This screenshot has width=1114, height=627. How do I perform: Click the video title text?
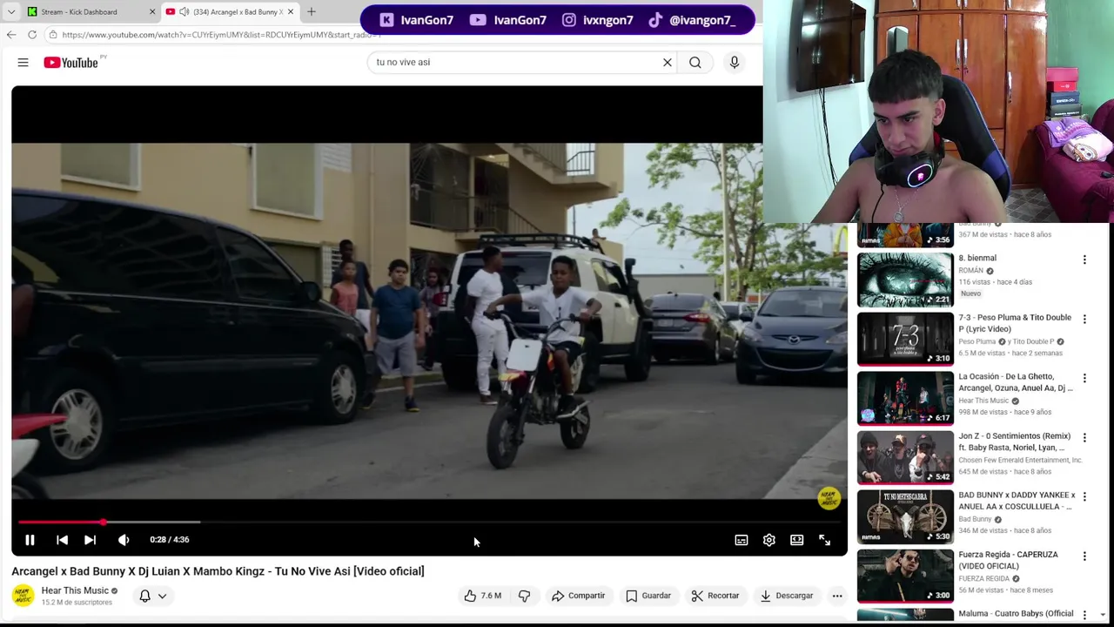(x=218, y=571)
